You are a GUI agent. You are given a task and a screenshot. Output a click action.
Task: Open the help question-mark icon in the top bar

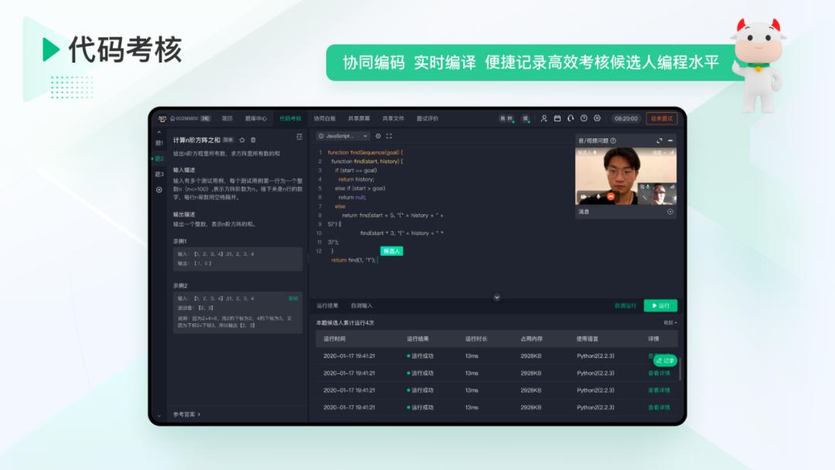point(584,118)
